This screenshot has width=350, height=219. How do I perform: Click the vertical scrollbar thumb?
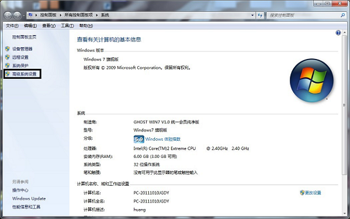[344, 105]
